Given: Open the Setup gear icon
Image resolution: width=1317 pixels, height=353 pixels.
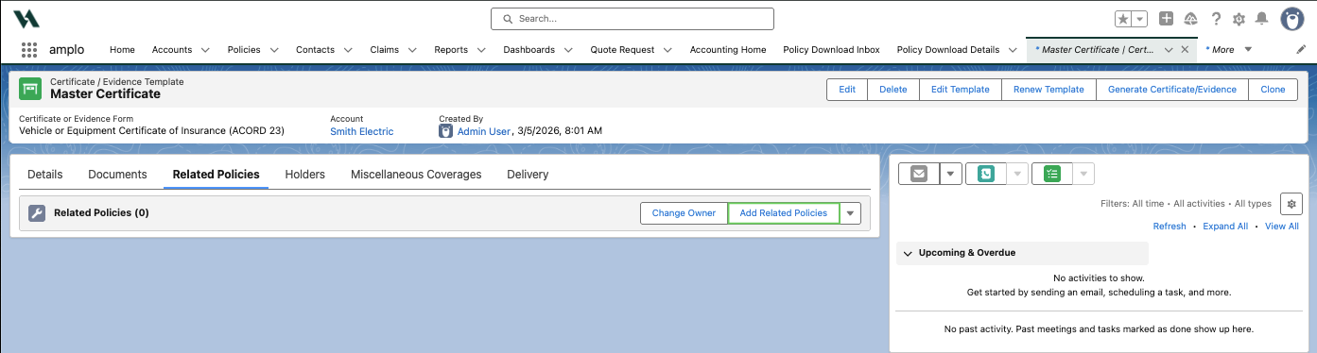Looking at the screenshot, I should point(1239,19).
